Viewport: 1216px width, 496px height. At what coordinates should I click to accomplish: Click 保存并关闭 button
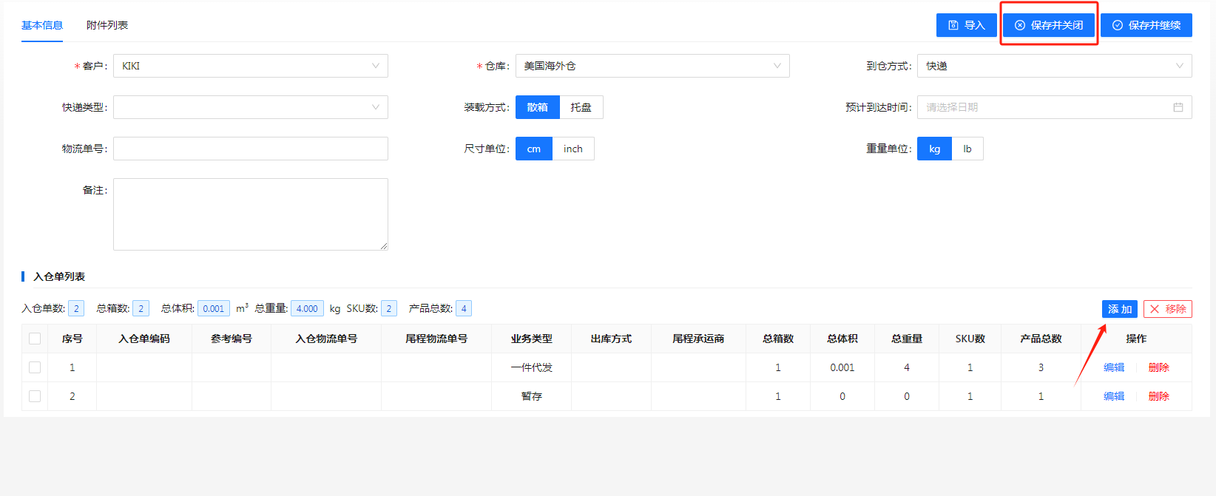(1049, 25)
